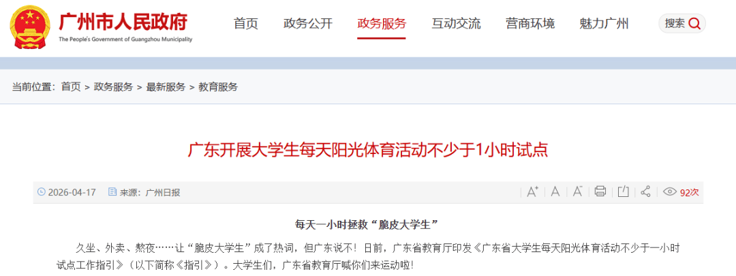The height and width of the screenshot is (276, 736).
Task: Open the 政务公开 navigation menu
Action: [308, 23]
